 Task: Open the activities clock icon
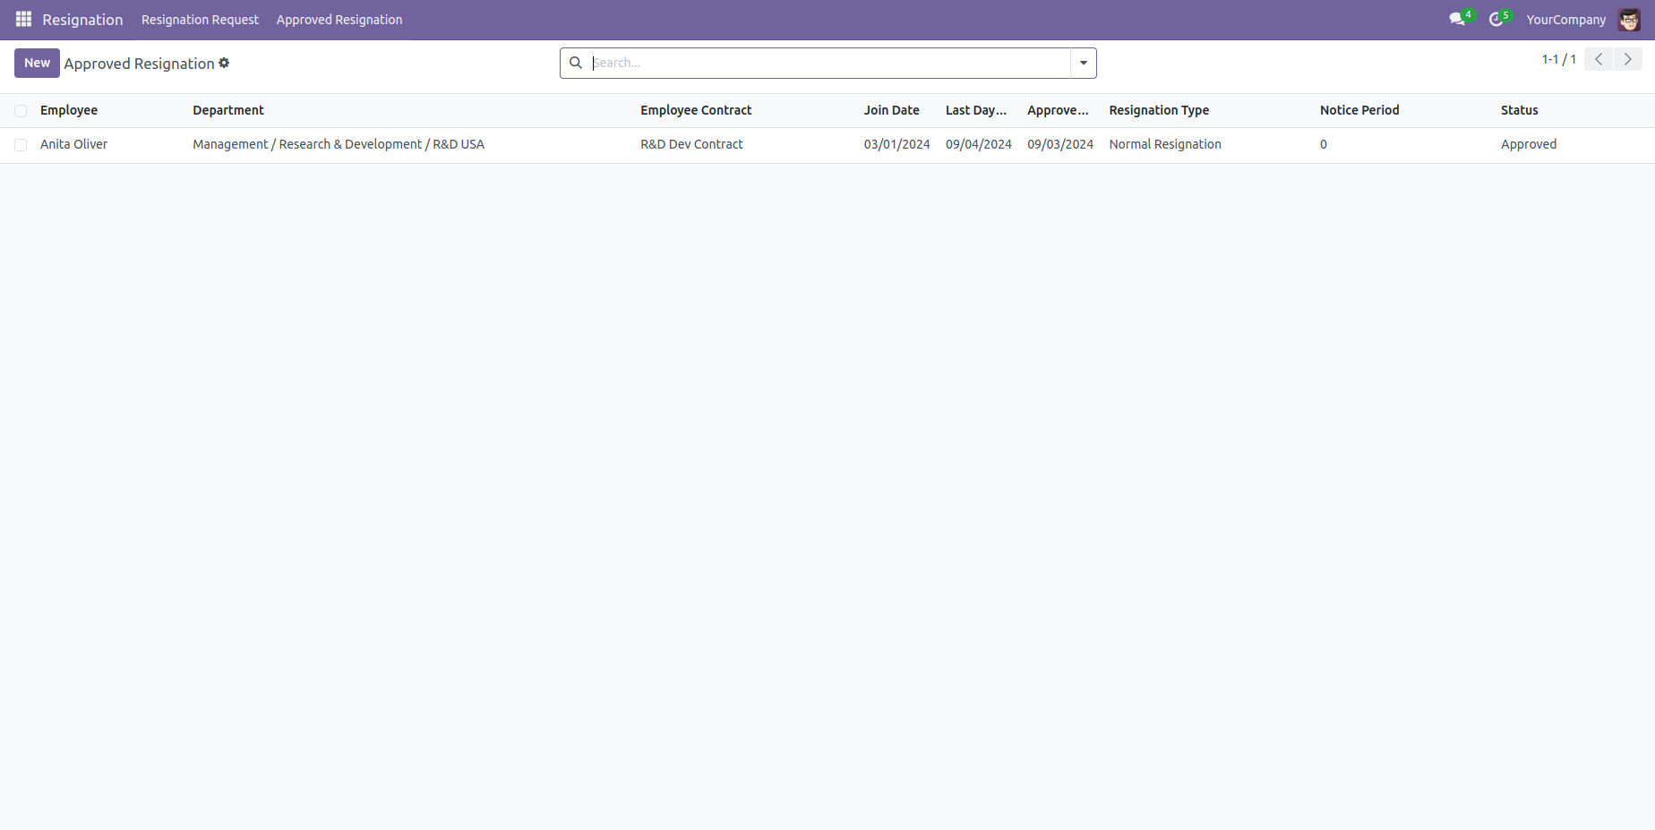coord(1496,20)
